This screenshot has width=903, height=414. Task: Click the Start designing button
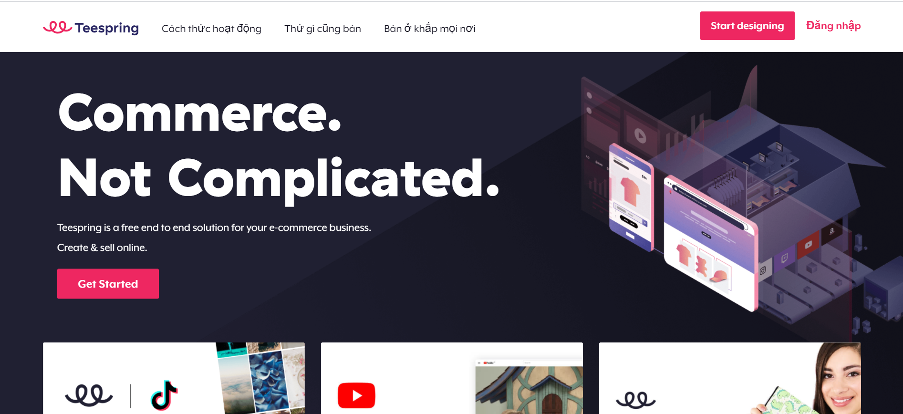747,26
